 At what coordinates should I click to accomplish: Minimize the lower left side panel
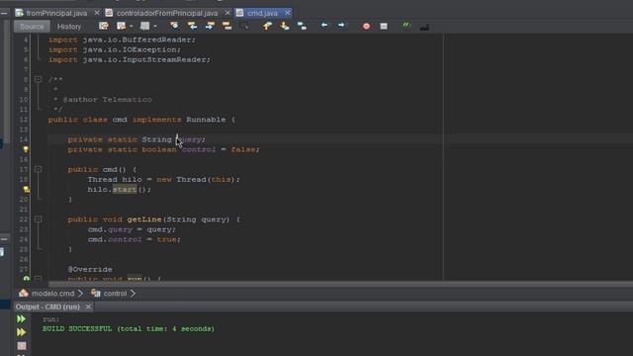pyautogui.click(x=4, y=239)
